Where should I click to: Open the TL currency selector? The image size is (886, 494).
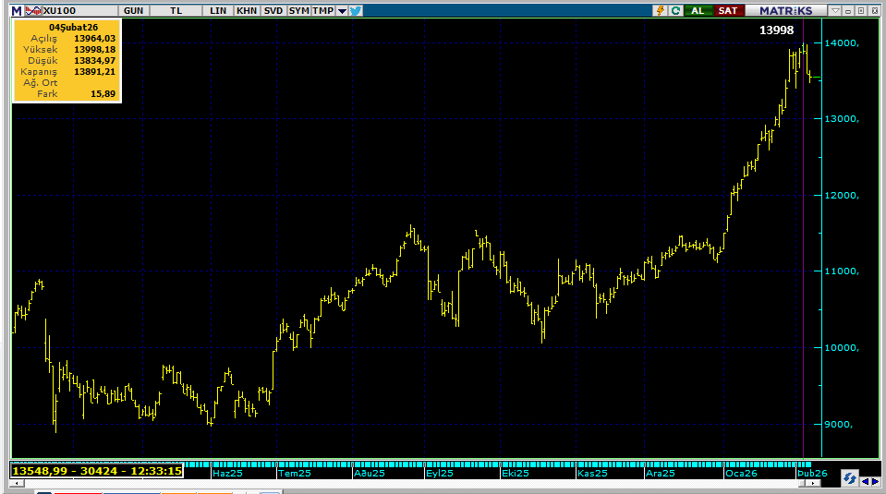[176, 10]
